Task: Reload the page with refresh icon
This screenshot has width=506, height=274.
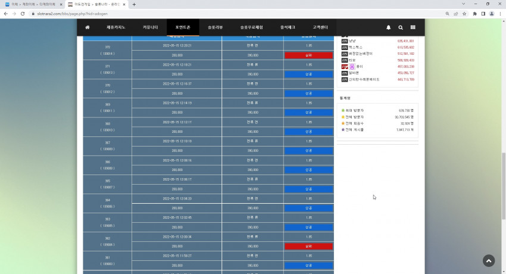Action: coord(23,14)
